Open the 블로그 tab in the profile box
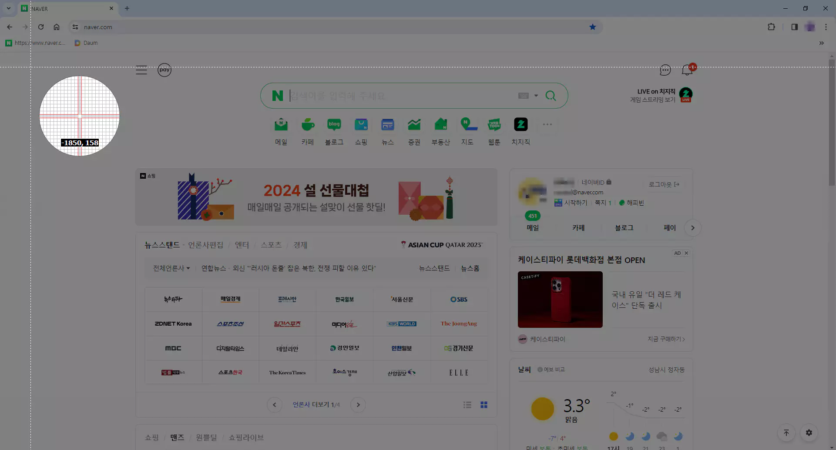Image resolution: width=836 pixels, height=450 pixels. pyautogui.click(x=624, y=228)
